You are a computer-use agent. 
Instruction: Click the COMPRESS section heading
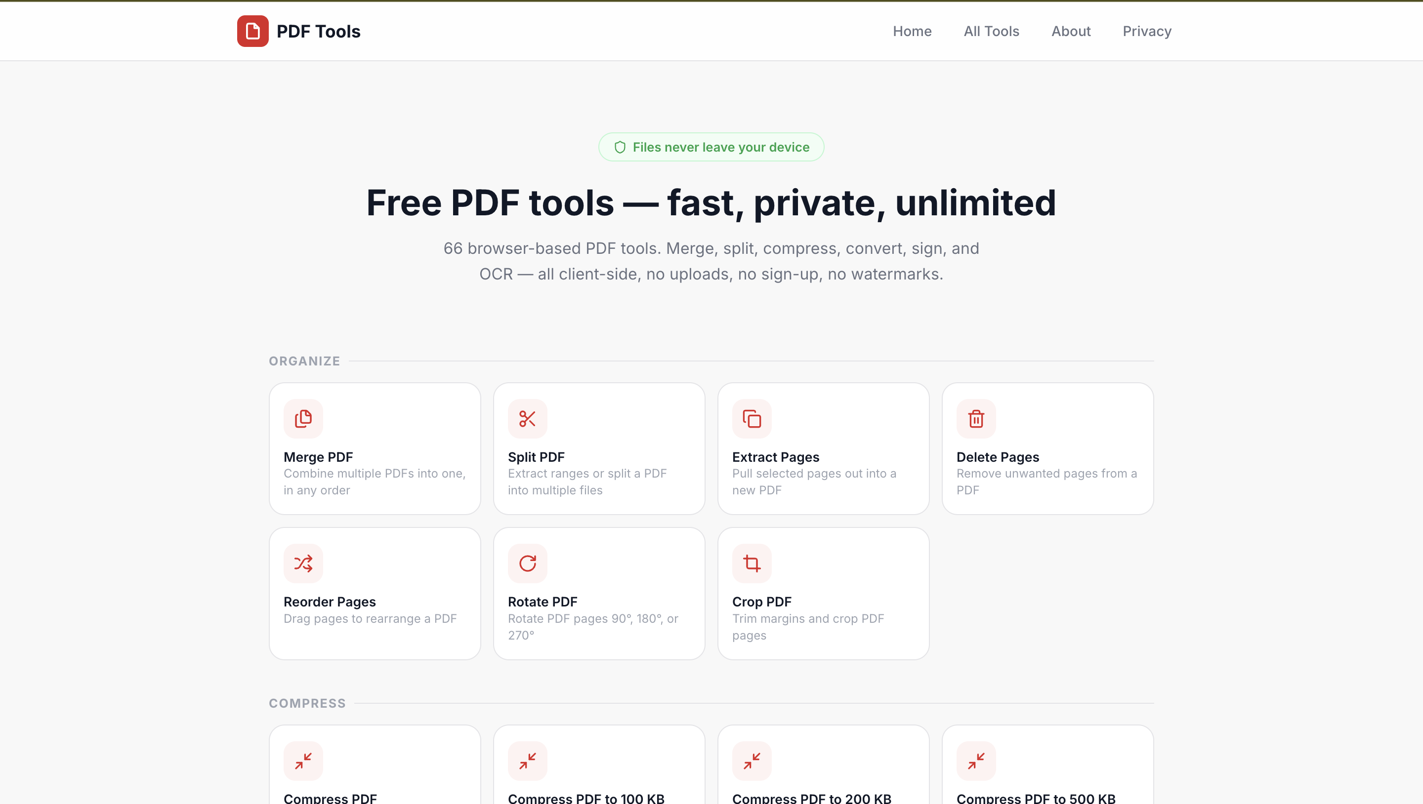click(307, 703)
